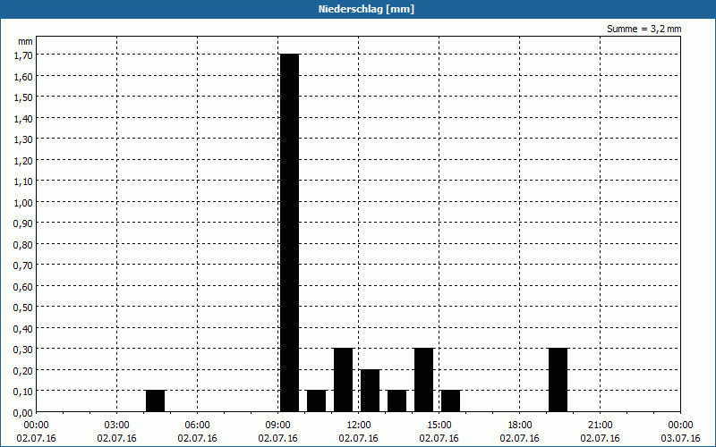This screenshot has width=716, height=447.
Task: Click the 1,00 y-axis label
Action: tap(23, 203)
